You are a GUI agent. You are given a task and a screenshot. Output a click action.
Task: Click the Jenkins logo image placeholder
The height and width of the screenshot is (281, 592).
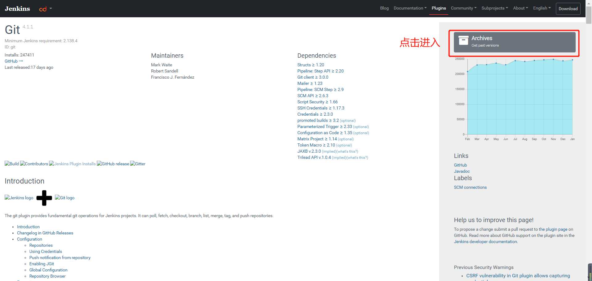19,198
